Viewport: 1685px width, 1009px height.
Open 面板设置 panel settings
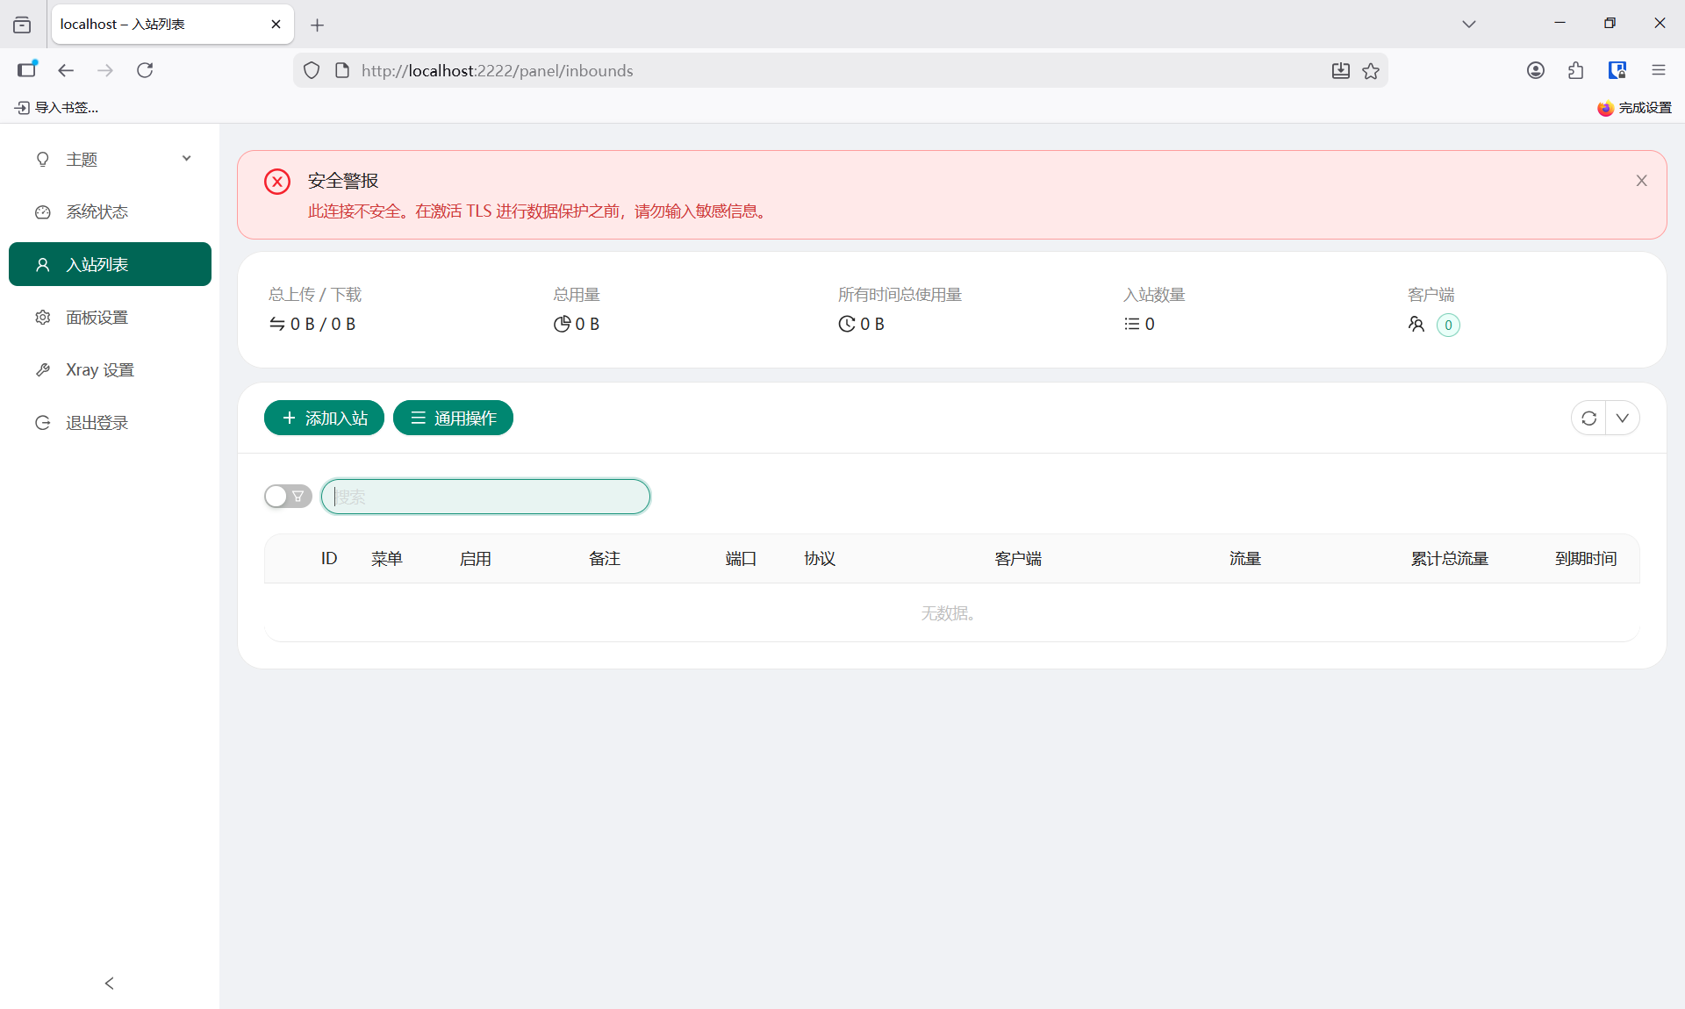pos(97,318)
